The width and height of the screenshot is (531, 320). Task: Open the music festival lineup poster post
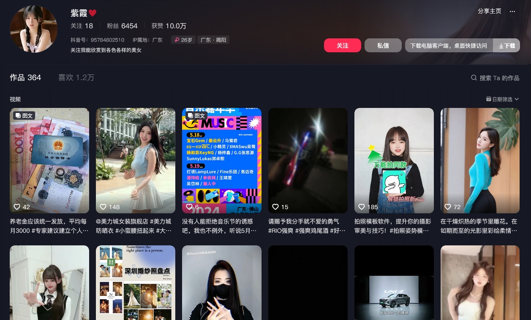pos(222,161)
